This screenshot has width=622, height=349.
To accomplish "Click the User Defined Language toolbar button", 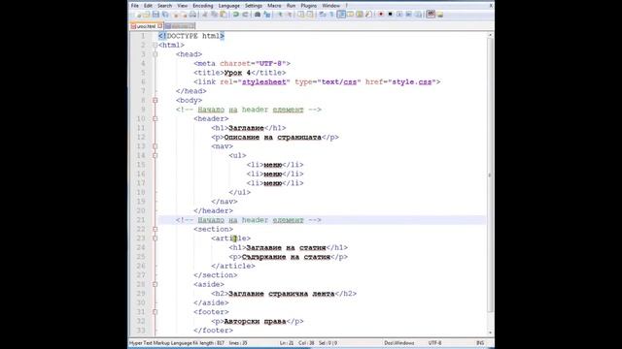I will [x=351, y=15].
